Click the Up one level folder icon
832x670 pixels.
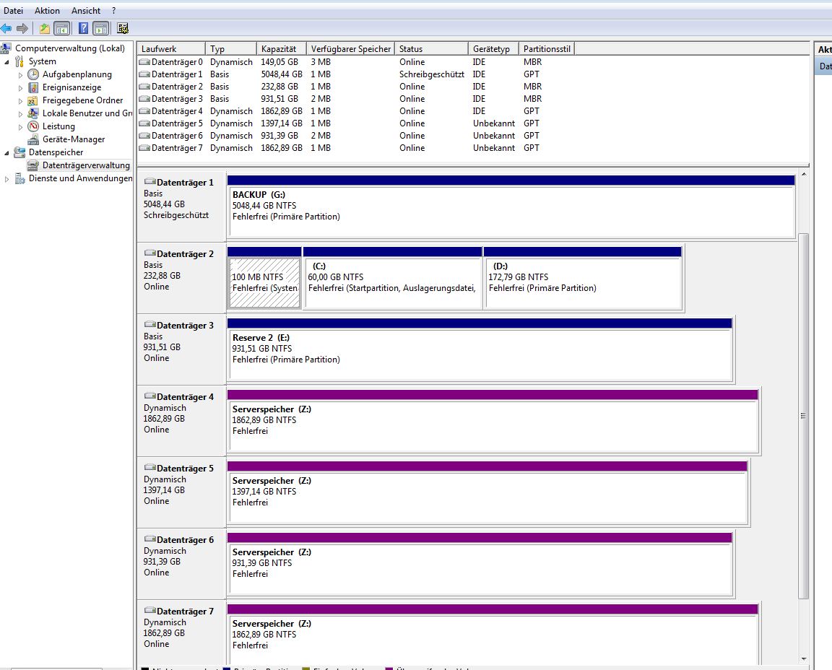coord(45,29)
